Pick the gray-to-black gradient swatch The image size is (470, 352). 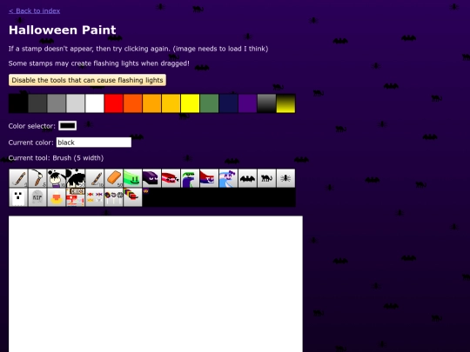[x=267, y=103]
